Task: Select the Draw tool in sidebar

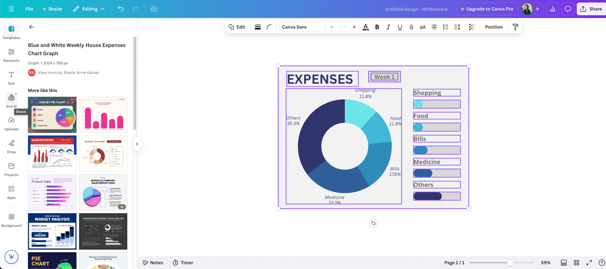Action: (x=11, y=147)
